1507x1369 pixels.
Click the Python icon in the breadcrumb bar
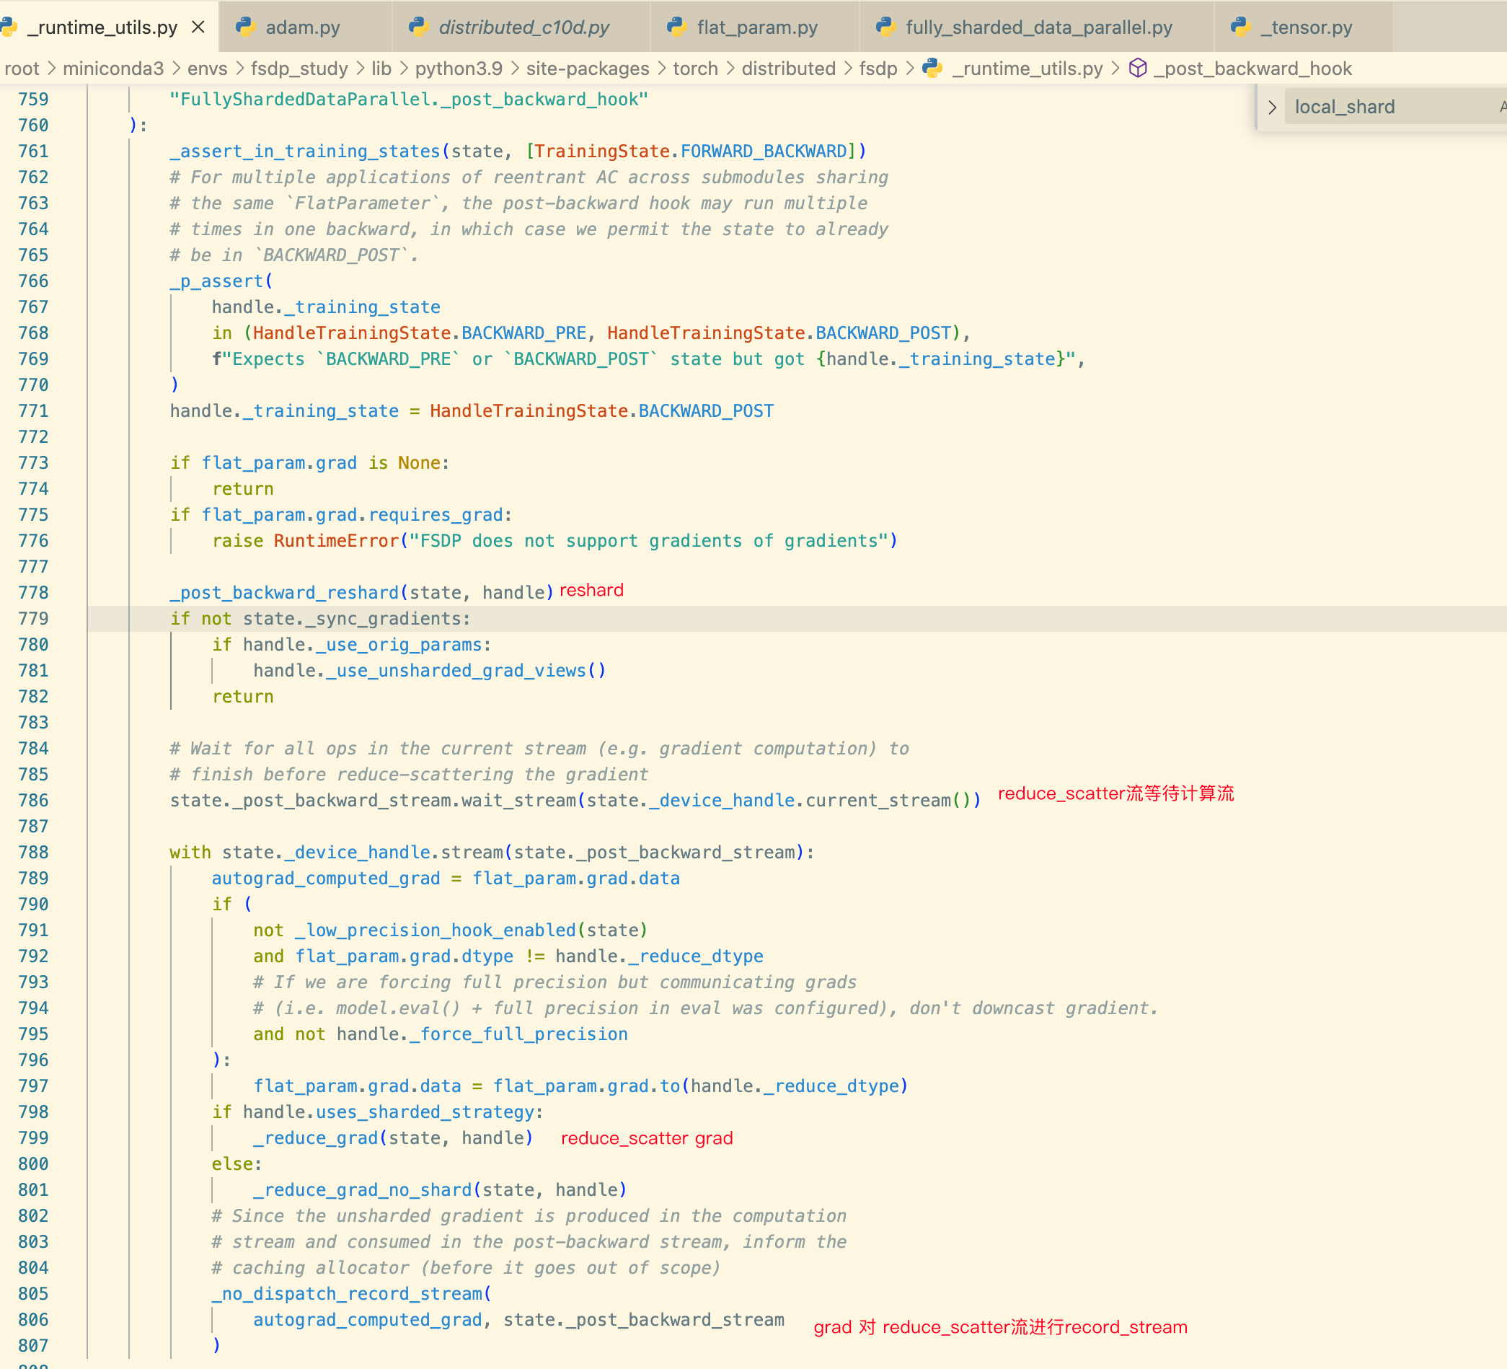932,68
